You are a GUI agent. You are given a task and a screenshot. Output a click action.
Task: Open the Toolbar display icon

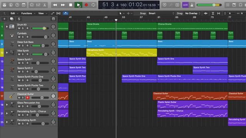(23, 5)
